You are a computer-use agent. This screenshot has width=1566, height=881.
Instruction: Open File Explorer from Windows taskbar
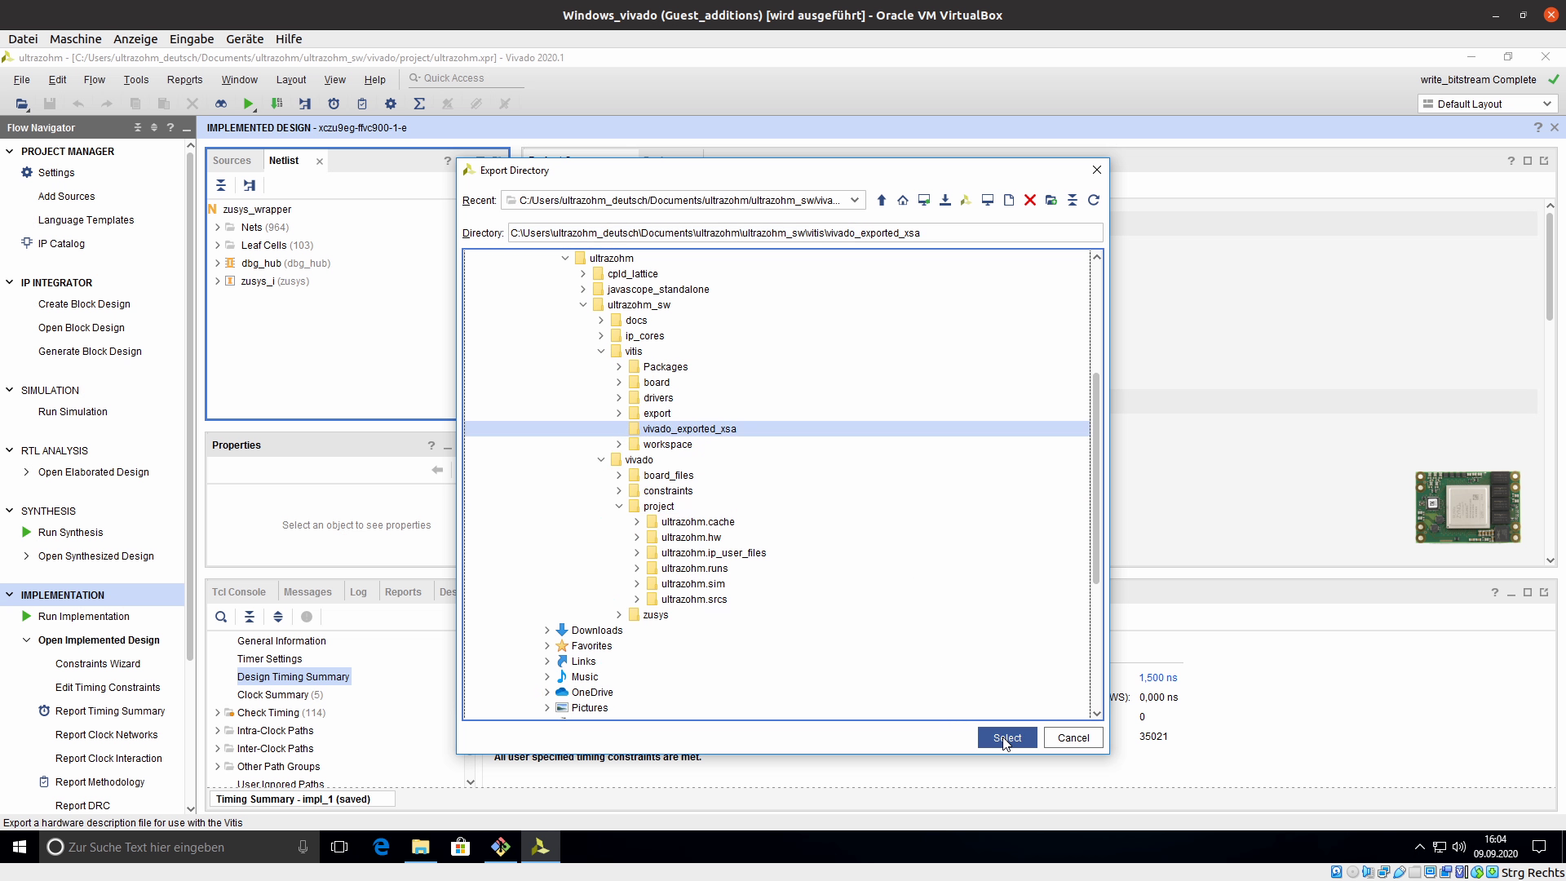coord(420,847)
